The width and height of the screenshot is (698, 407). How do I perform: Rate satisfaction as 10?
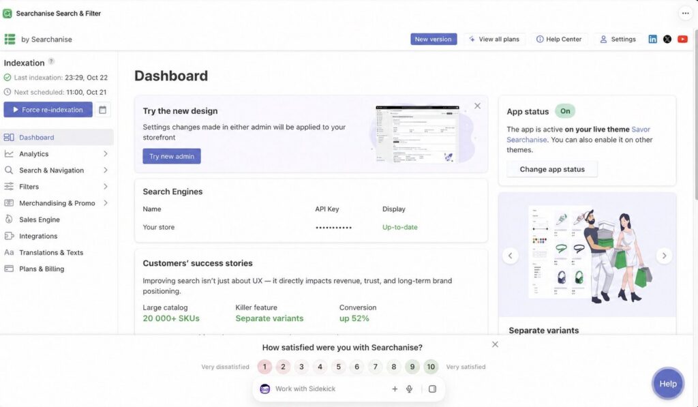tap(431, 367)
